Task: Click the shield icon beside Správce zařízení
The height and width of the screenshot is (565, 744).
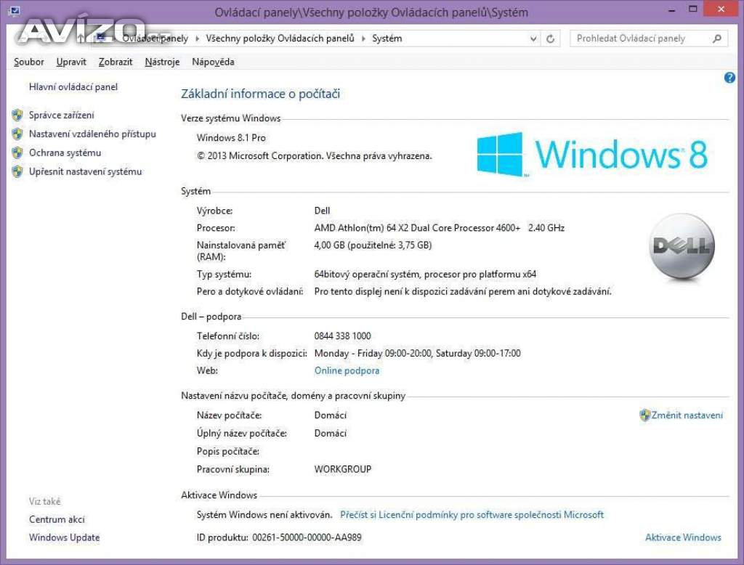Action: click(17, 115)
